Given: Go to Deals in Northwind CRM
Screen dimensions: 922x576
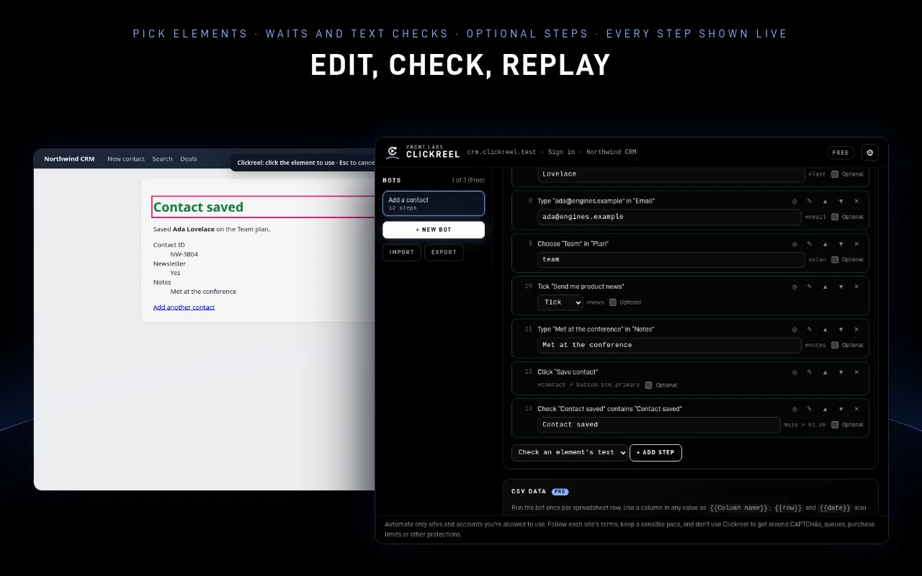Looking at the screenshot, I should tap(189, 159).
